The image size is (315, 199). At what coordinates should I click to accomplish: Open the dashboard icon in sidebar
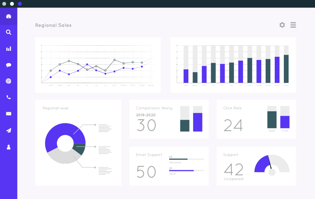pos(9,16)
